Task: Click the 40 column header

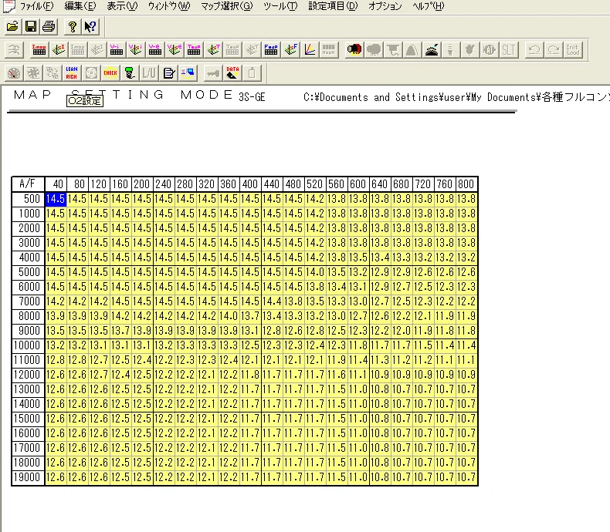Action: tap(56, 184)
